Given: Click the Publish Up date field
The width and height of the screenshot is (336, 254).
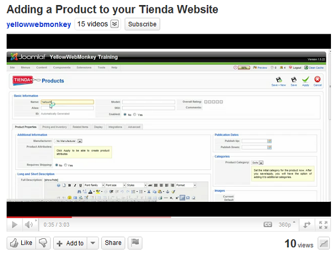Looking at the screenshot, I should point(254,141).
